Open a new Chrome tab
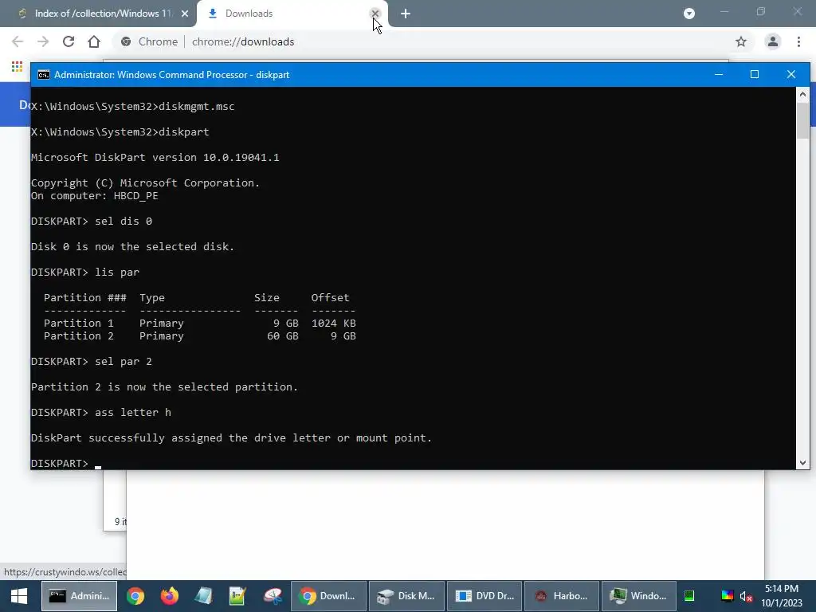Screen dimensions: 816x612 click(x=406, y=14)
